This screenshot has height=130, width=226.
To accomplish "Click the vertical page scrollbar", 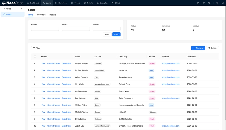I will pos(225,63).
